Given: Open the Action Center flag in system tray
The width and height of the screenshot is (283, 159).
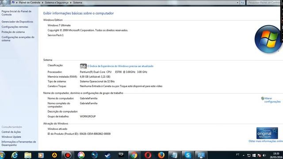Looking at the screenshot, I should (x=259, y=155).
